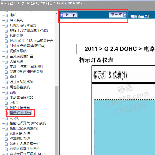Click document icon beside 雨刮器＆喷水器

click(6, 98)
